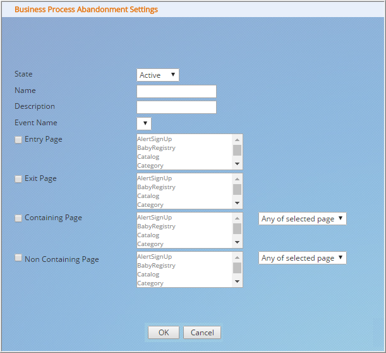This screenshot has width=386, height=353.
Task: Open the Event Name dropdown
Action: [x=144, y=123]
